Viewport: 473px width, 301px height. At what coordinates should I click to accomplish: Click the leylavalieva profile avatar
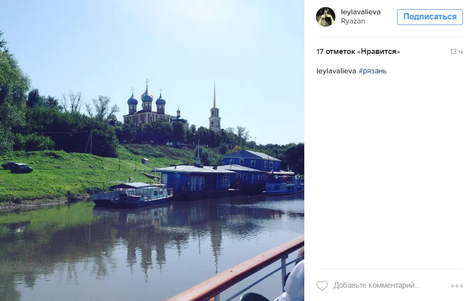click(x=326, y=17)
